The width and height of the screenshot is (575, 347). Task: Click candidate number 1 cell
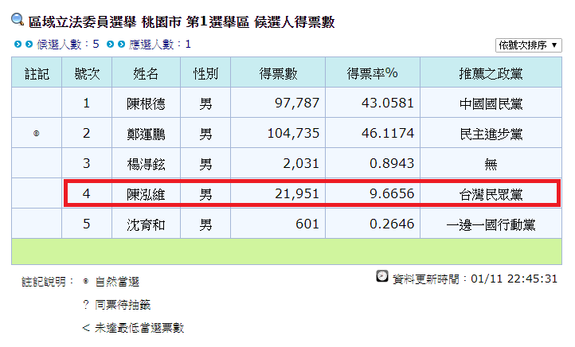click(87, 103)
